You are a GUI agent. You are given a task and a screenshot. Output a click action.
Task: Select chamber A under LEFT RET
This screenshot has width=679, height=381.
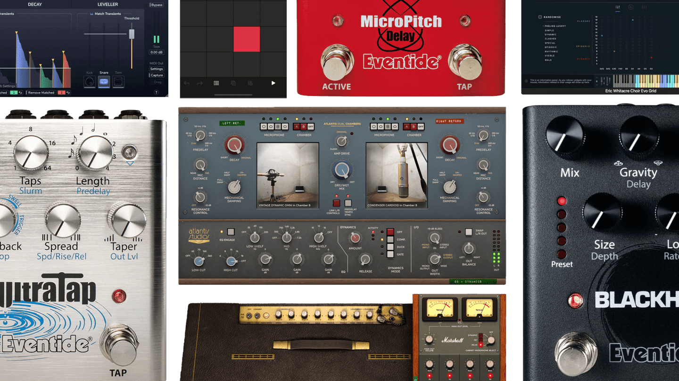[x=297, y=127]
